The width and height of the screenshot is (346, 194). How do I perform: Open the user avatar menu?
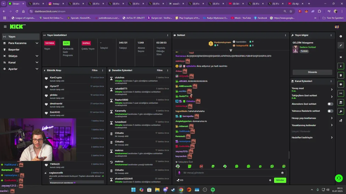[x=337, y=27]
